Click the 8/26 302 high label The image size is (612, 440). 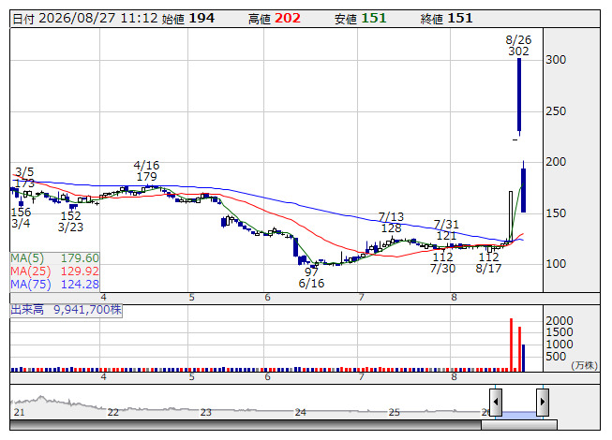point(518,46)
